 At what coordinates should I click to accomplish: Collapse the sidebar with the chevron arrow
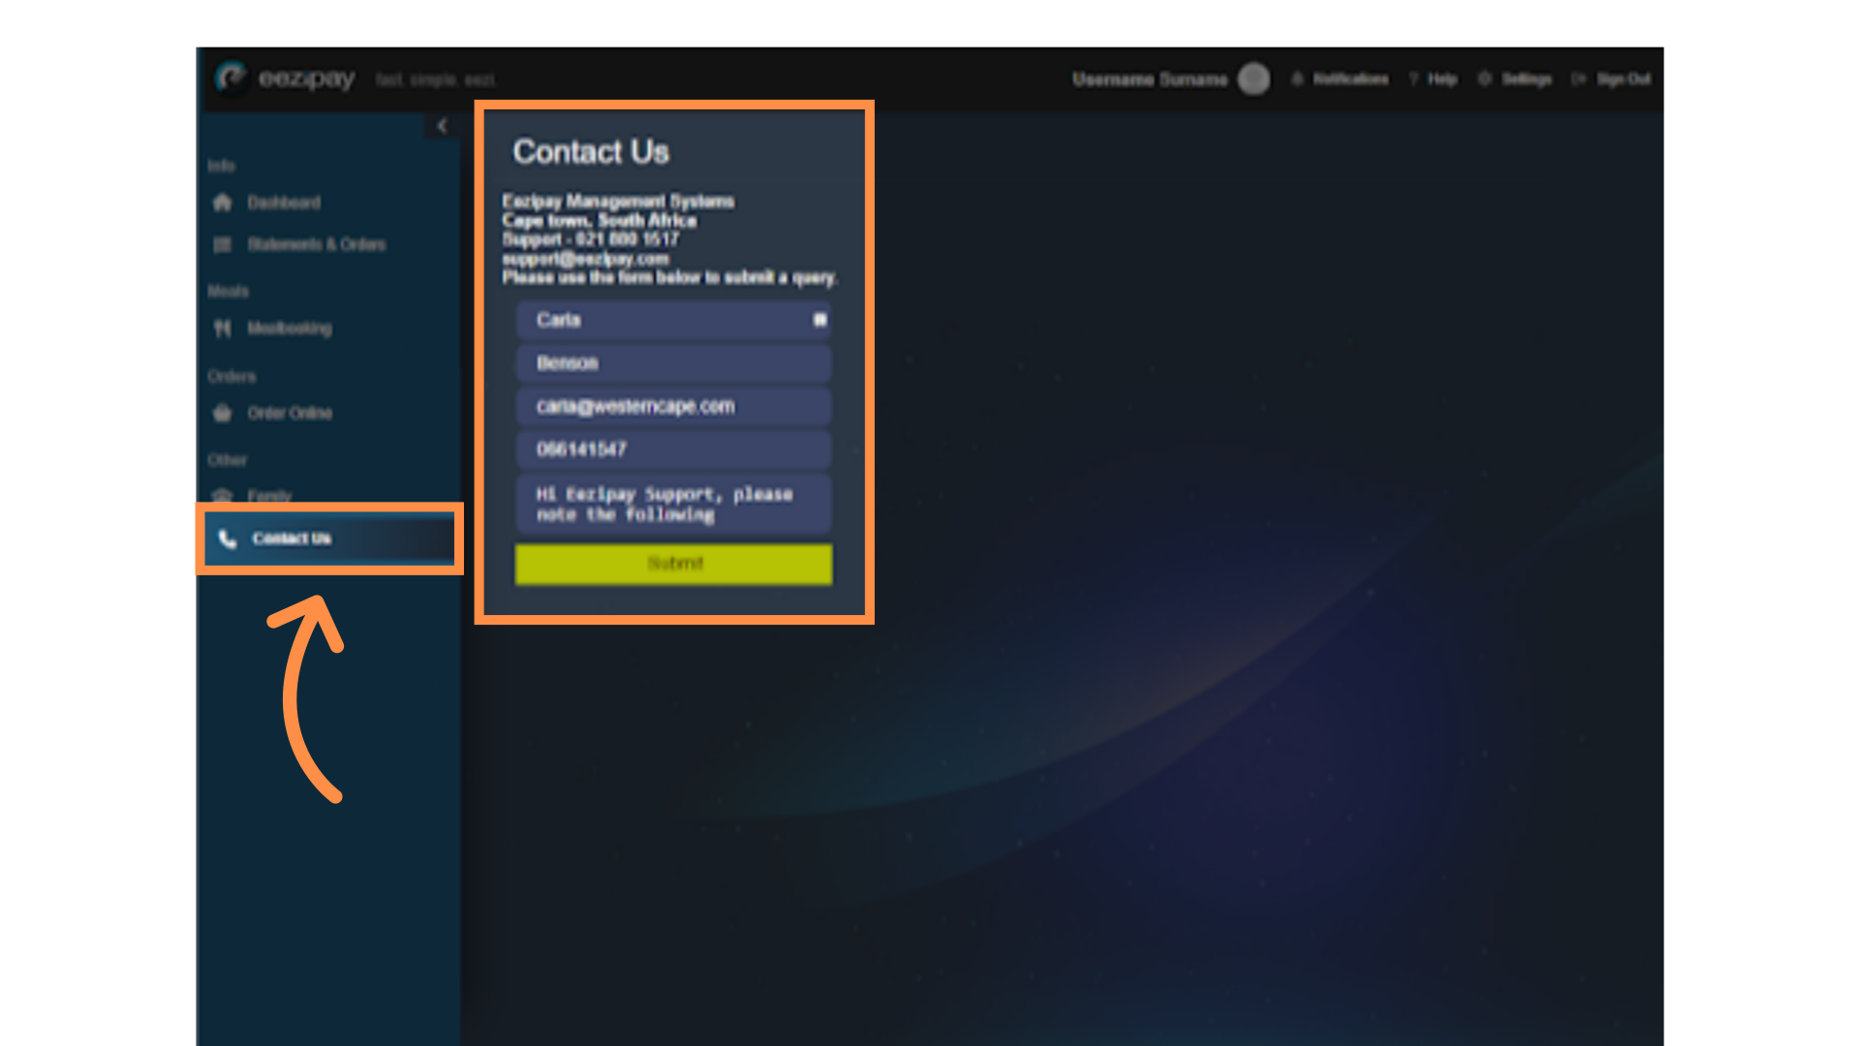point(442,126)
